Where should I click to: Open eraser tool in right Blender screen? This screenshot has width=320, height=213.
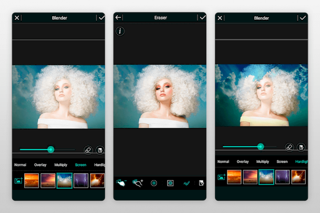click(289, 147)
